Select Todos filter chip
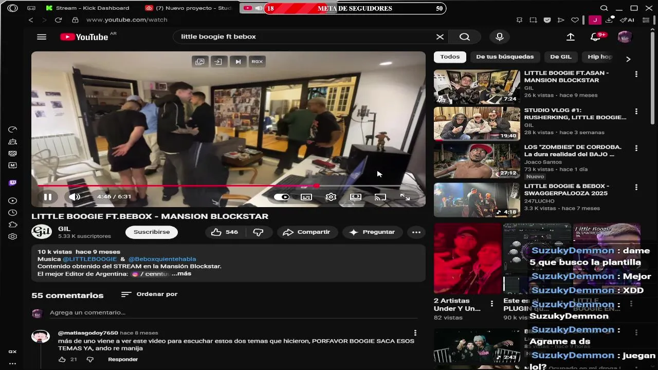The image size is (658, 370). point(450,57)
